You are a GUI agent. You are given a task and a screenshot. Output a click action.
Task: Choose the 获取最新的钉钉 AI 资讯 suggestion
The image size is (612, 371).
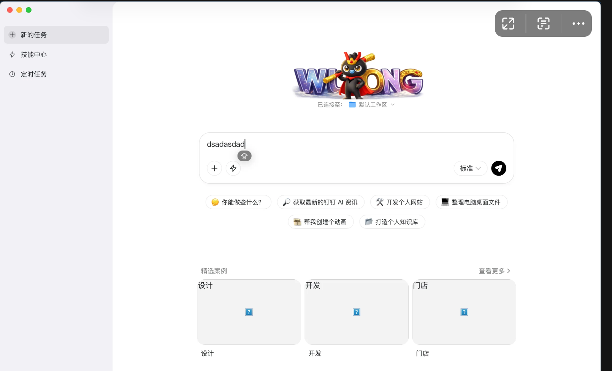click(x=321, y=202)
